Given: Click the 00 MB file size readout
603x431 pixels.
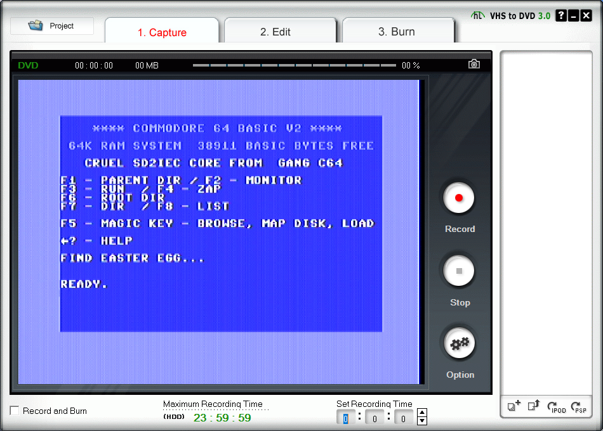Looking at the screenshot, I should tap(147, 66).
